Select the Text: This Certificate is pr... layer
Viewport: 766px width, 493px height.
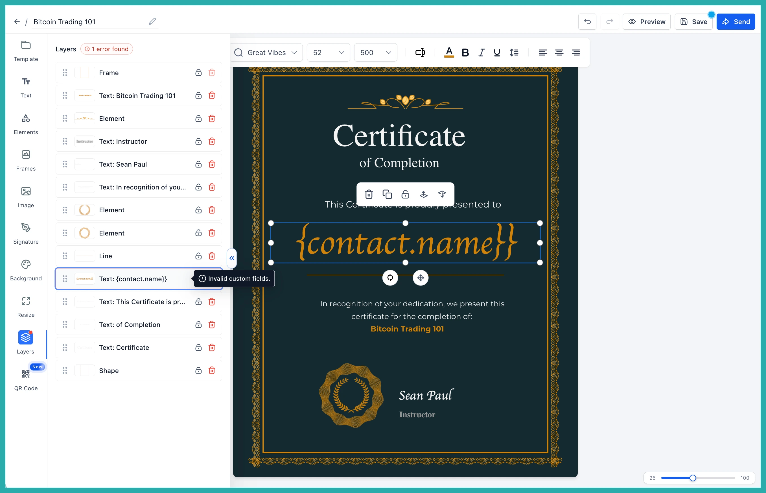tap(139, 302)
